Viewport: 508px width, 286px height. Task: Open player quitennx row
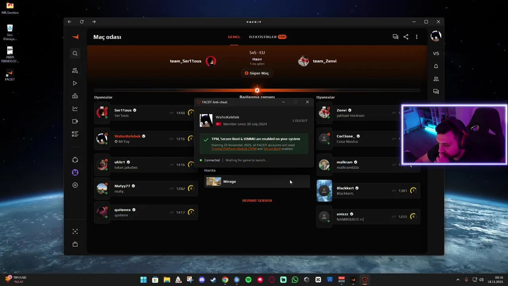pyautogui.click(x=146, y=212)
